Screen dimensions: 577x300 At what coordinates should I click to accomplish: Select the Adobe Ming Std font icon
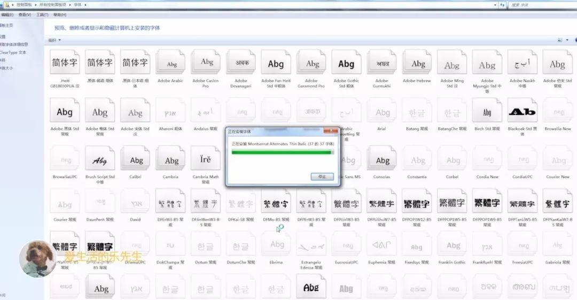click(x=452, y=63)
